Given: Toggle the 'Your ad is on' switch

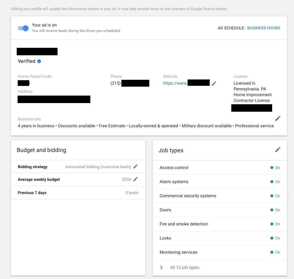Looking at the screenshot, I should [x=23, y=28].
